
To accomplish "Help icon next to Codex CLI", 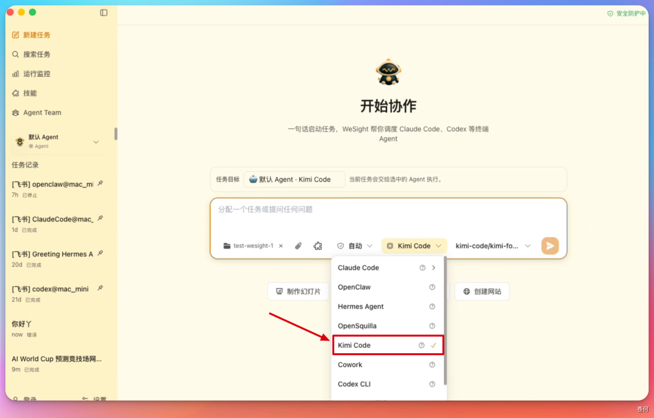I will [x=432, y=384].
